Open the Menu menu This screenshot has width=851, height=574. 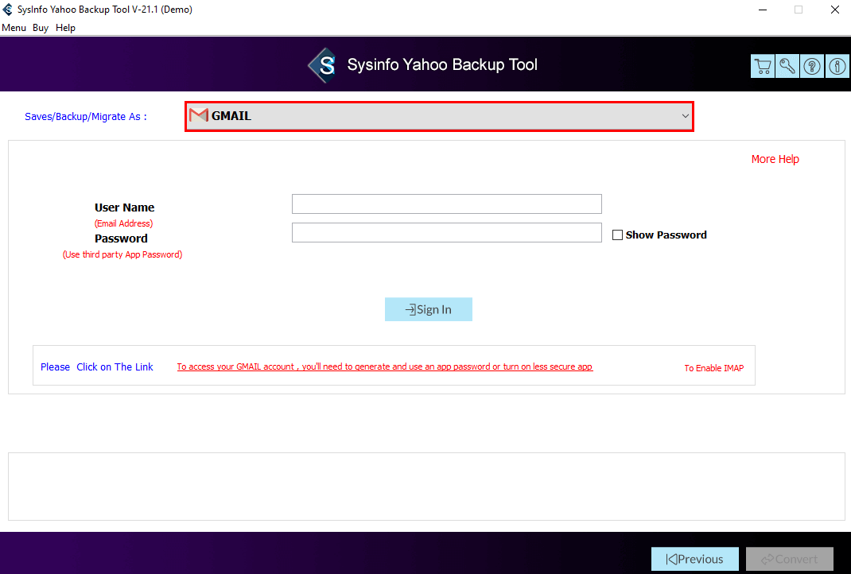click(14, 28)
